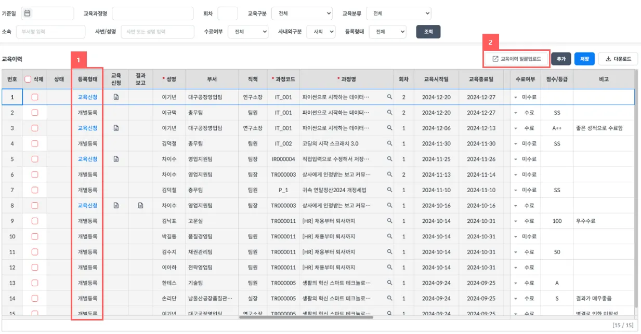Click the 교육과정명 input field
Screen dimensions: 641x334
(x=153, y=13)
